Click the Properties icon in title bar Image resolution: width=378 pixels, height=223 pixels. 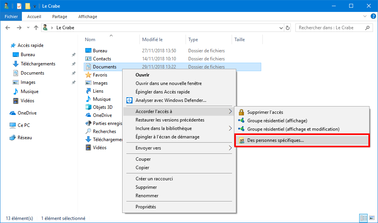click(x=19, y=6)
